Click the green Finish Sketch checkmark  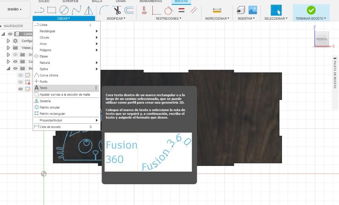311,10
